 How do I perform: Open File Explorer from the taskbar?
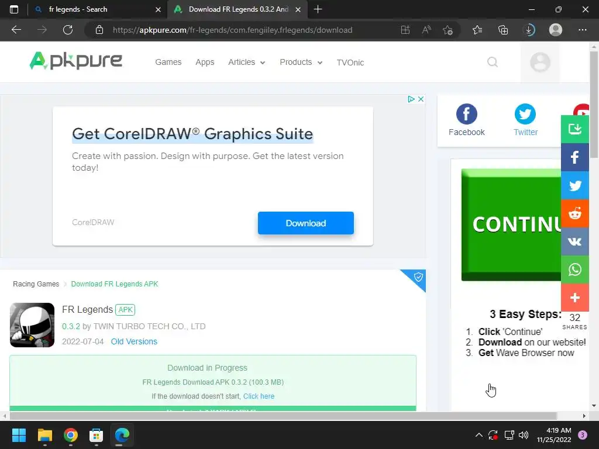[x=44, y=435]
